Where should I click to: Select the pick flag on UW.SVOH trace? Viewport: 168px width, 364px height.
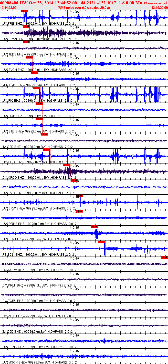pos(29,57)
